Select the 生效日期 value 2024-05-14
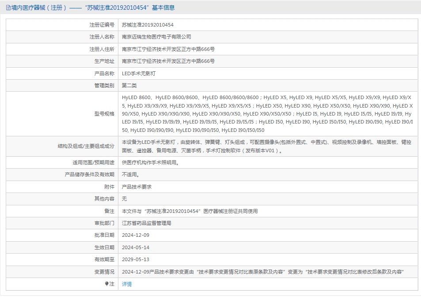Screen dimensions: 421x297 click(x=136, y=247)
